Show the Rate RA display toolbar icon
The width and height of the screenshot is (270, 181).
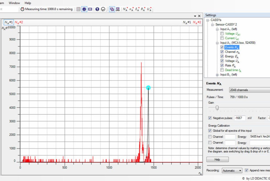coord(143,9)
